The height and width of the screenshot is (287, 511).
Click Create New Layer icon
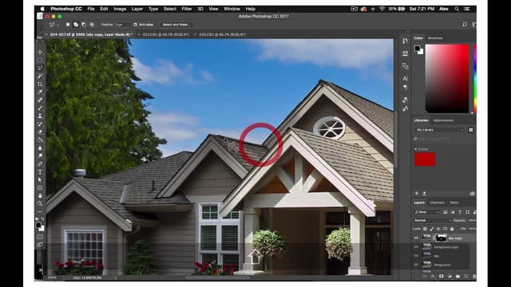point(466,277)
